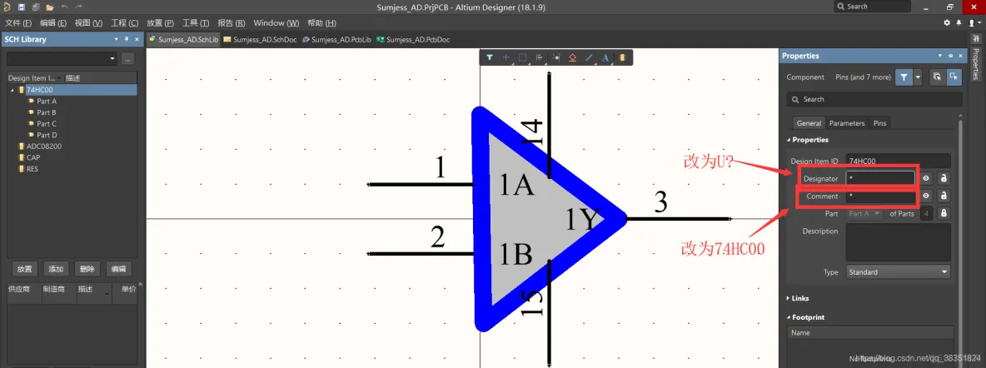Screen dimensions: 986x368
Task: Click the add component part icon
Action: [x=623, y=57]
